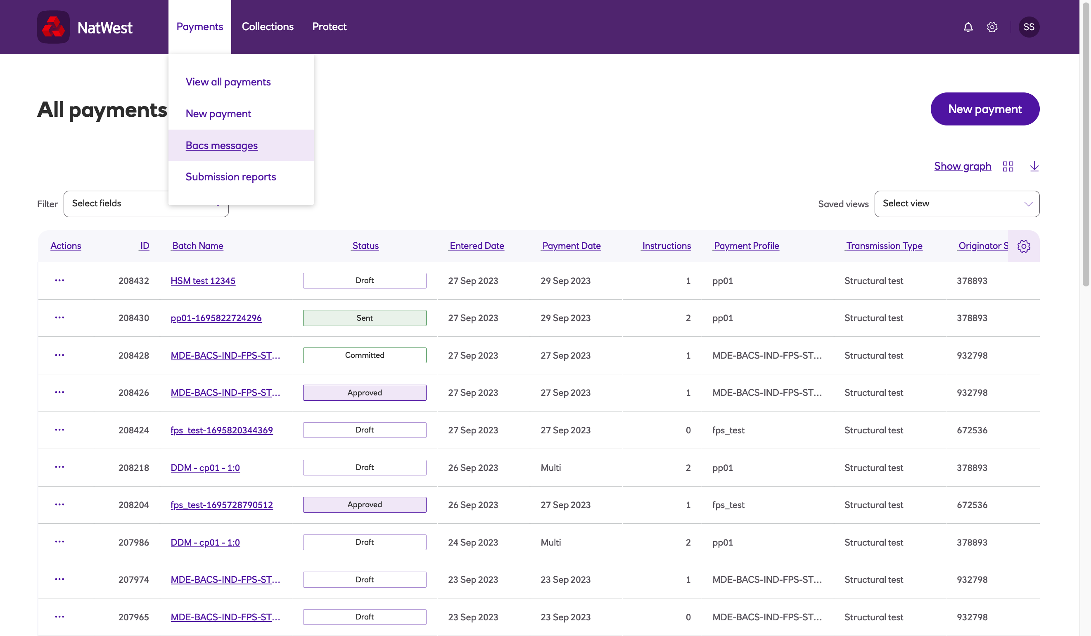Open the SS user avatar menu

pos(1029,27)
